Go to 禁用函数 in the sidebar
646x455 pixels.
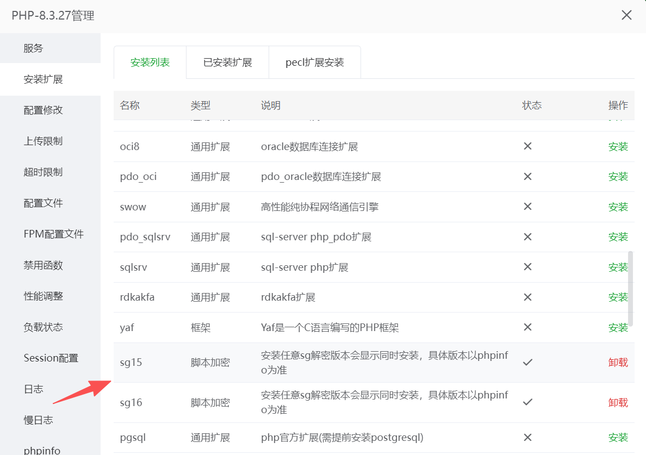[x=44, y=265]
